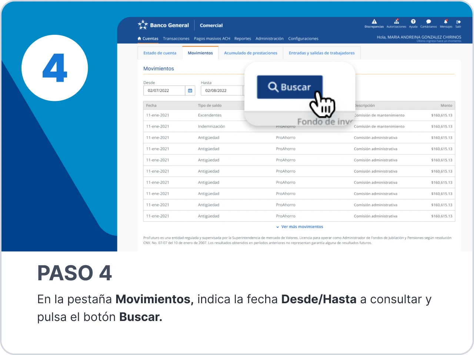Image resolution: width=474 pixels, height=355 pixels.
Task: Open the Configuraciones menu
Action: pyautogui.click(x=303, y=38)
